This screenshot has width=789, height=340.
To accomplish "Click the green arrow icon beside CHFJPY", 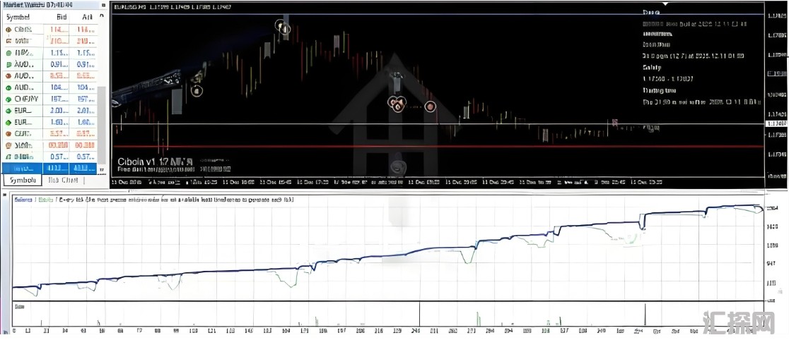I will (8, 99).
